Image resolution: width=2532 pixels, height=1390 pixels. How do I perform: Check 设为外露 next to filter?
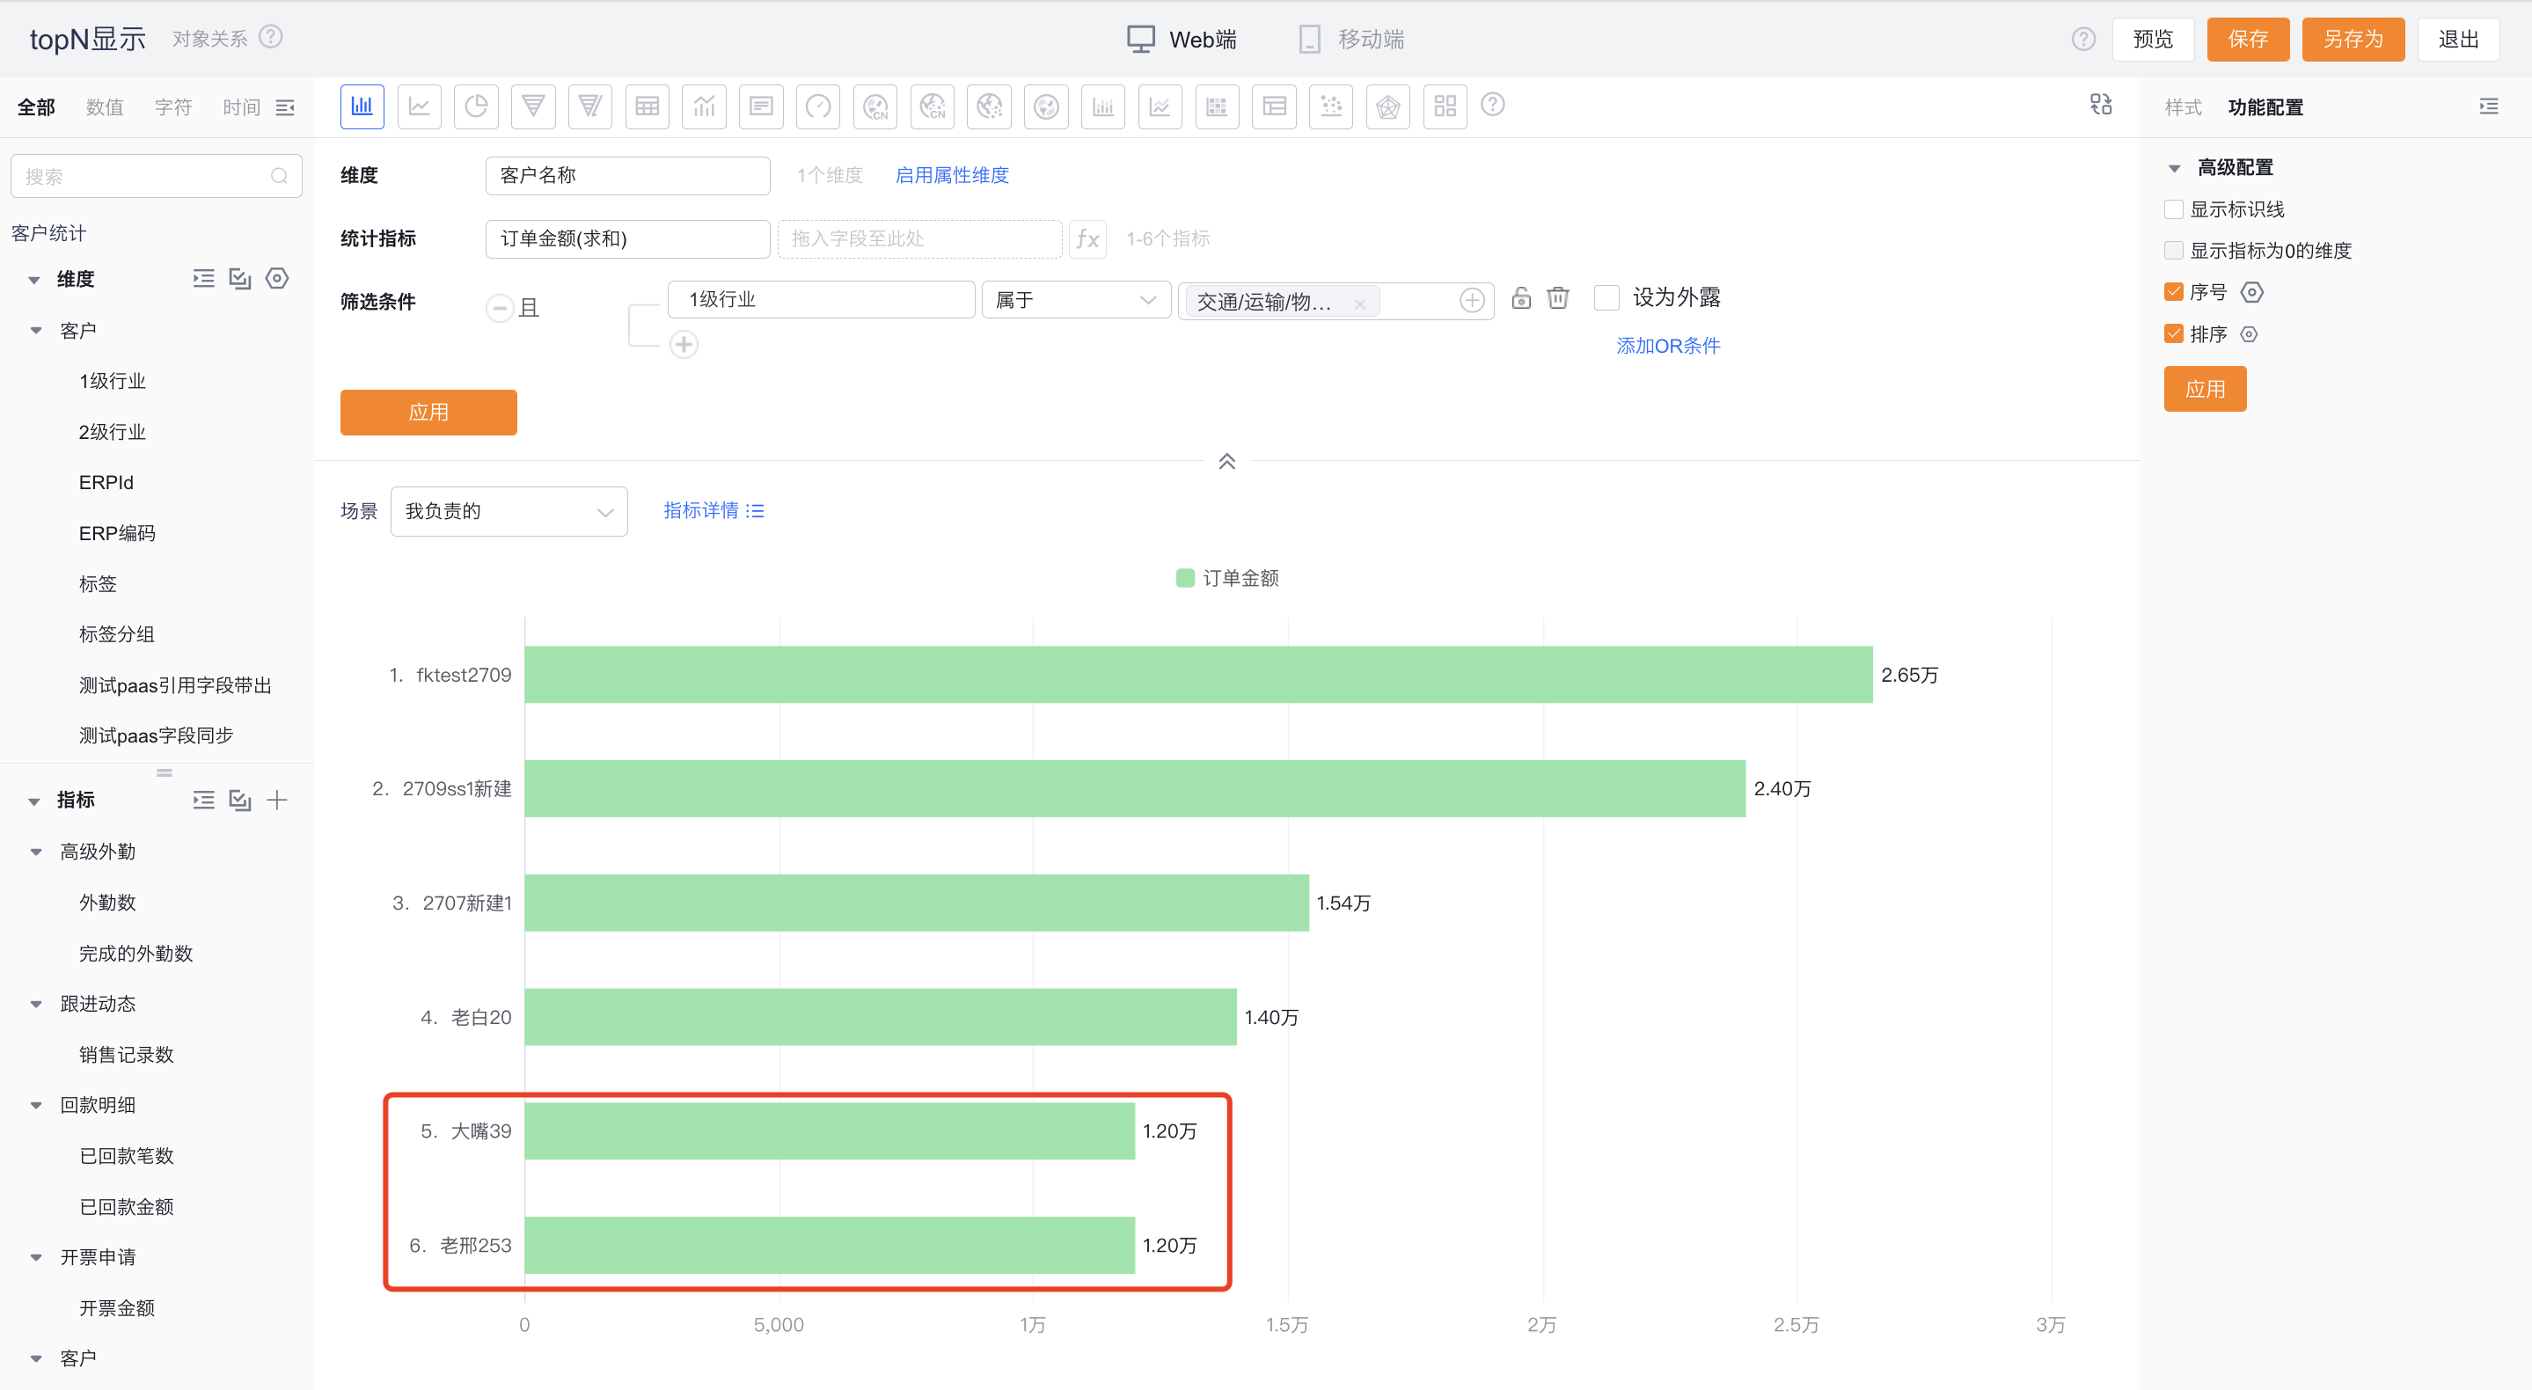[1605, 296]
